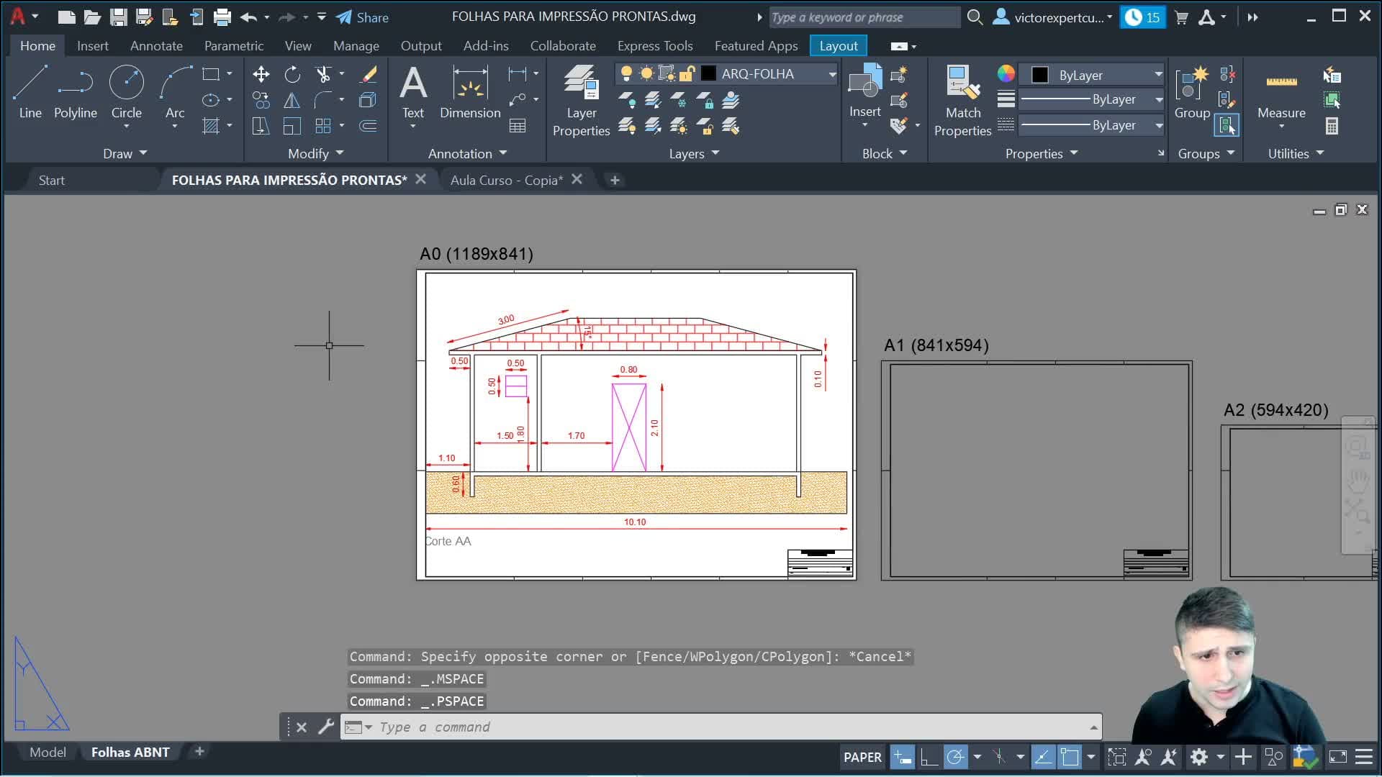The image size is (1382, 777).
Task: Click the Group tool
Action: pyautogui.click(x=1192, y=91)
